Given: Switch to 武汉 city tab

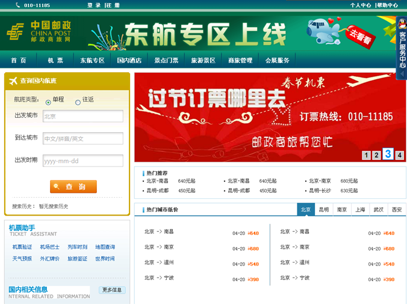Looking at the screenshot, I should tap(378, 210).
